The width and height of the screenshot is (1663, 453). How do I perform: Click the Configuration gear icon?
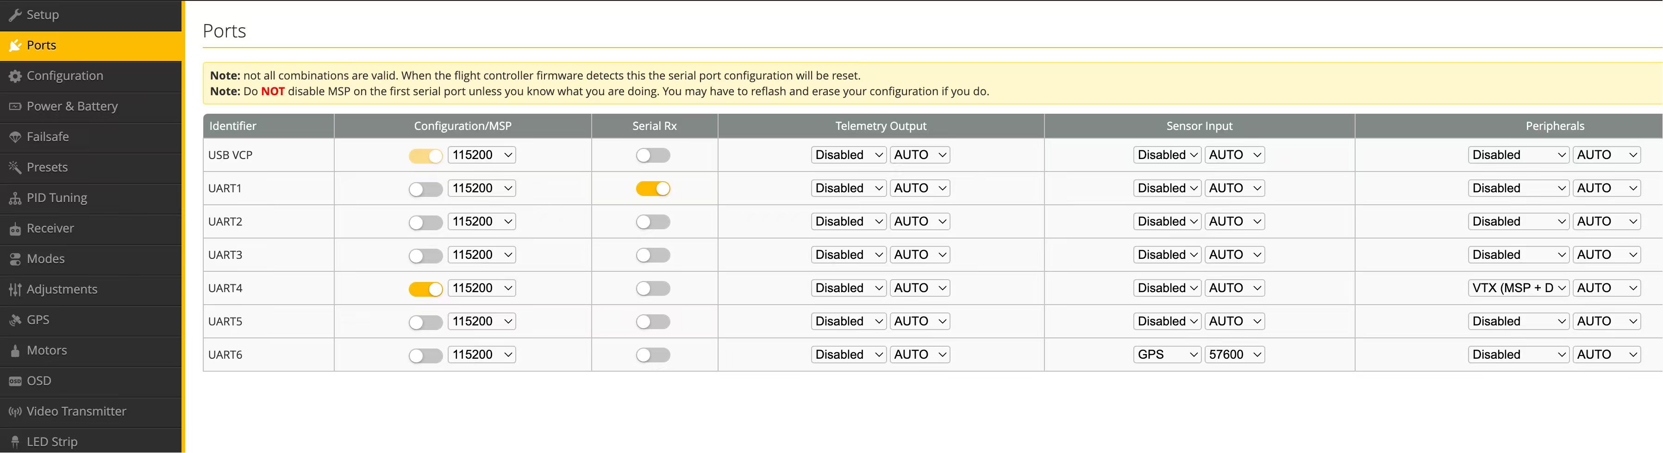[x=15, y=76]
